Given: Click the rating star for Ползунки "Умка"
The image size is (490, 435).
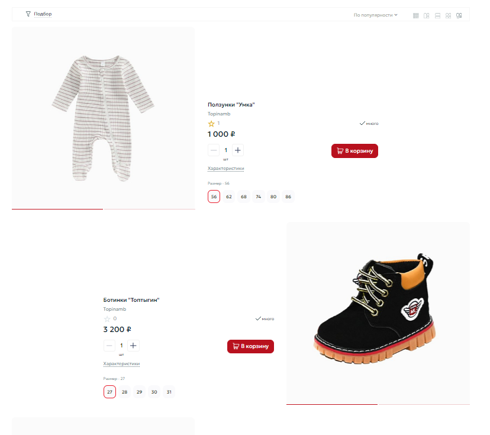Looking at the screenshot, I should pyautogui.click(x=211, y=124).
